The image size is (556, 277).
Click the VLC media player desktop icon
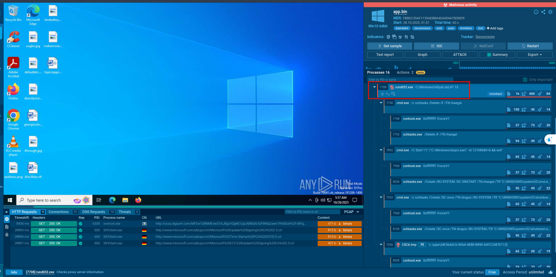(13, 146)
